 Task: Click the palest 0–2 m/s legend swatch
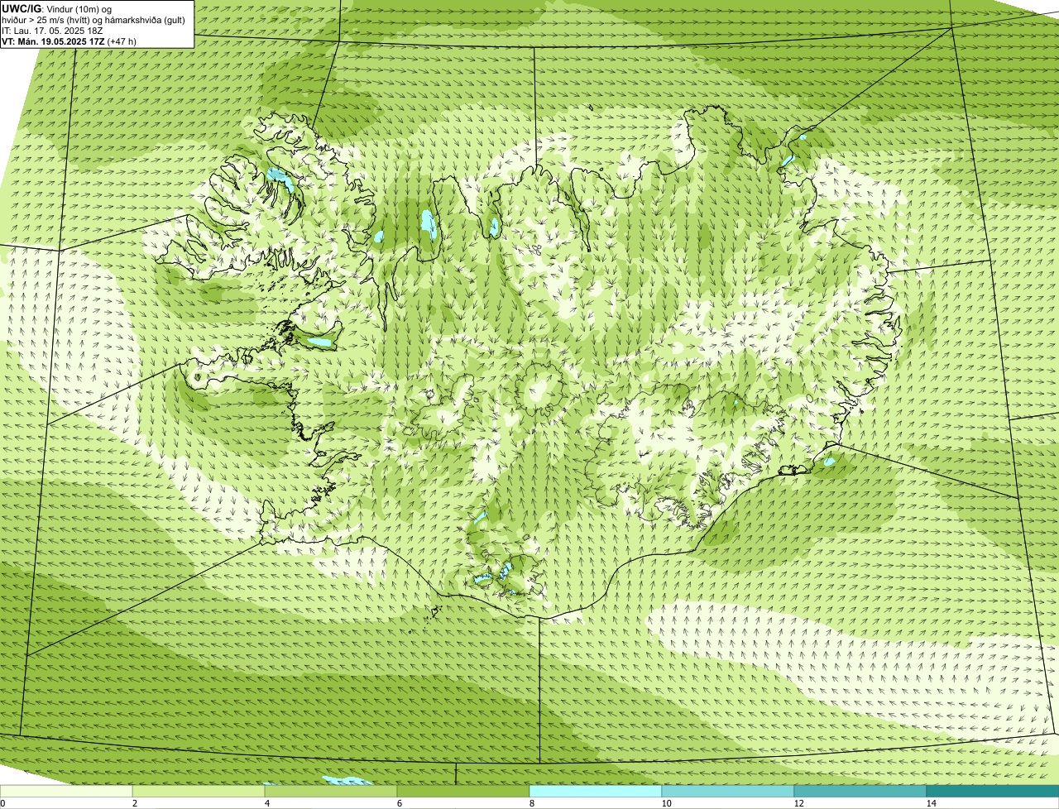[x=66, y=792]
